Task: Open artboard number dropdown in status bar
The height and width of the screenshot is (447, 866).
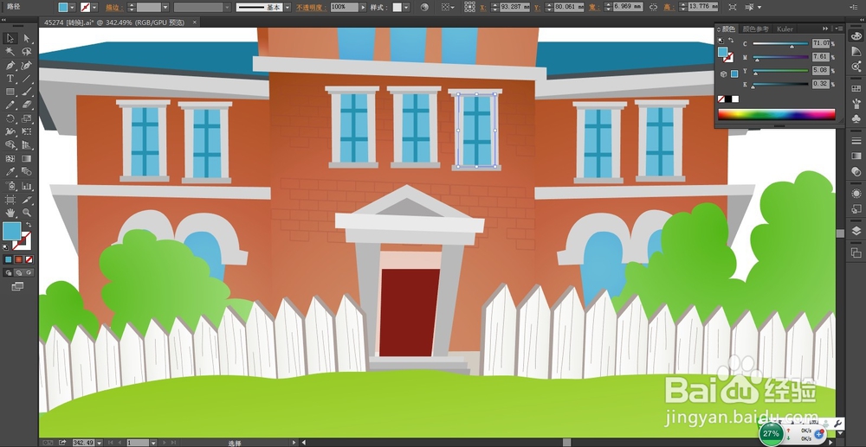Action: (x=153, y=443)
